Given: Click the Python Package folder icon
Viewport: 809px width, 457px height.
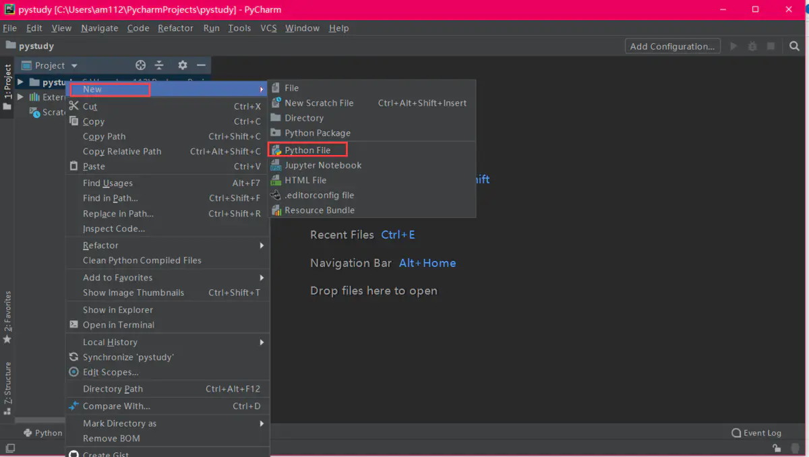Looking at the screenshot, I should (276, 133).
